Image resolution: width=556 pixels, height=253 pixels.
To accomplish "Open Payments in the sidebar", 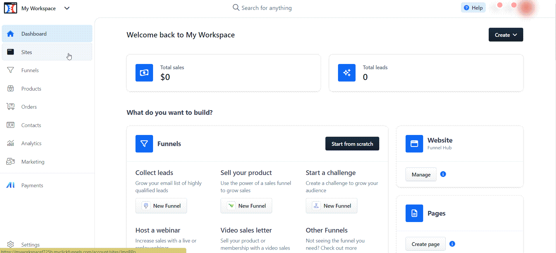I will [x=47, y=185].
